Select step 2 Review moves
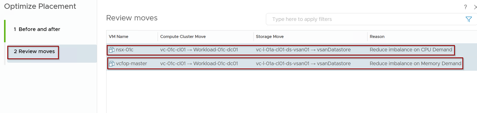This screenshot has width=477, height=113. click(x=34, y=51)
